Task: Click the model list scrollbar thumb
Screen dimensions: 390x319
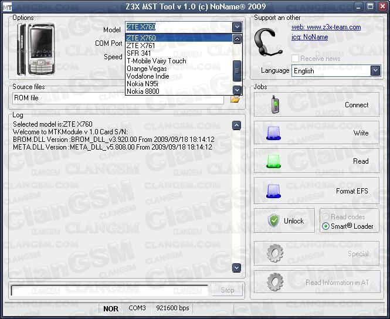Action: coord(237,71)
